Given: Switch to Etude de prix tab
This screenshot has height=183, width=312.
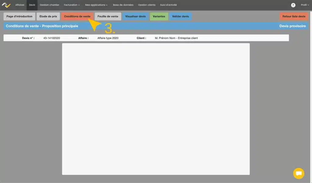Looking at the screenshot, I should [x=48, y=16].
